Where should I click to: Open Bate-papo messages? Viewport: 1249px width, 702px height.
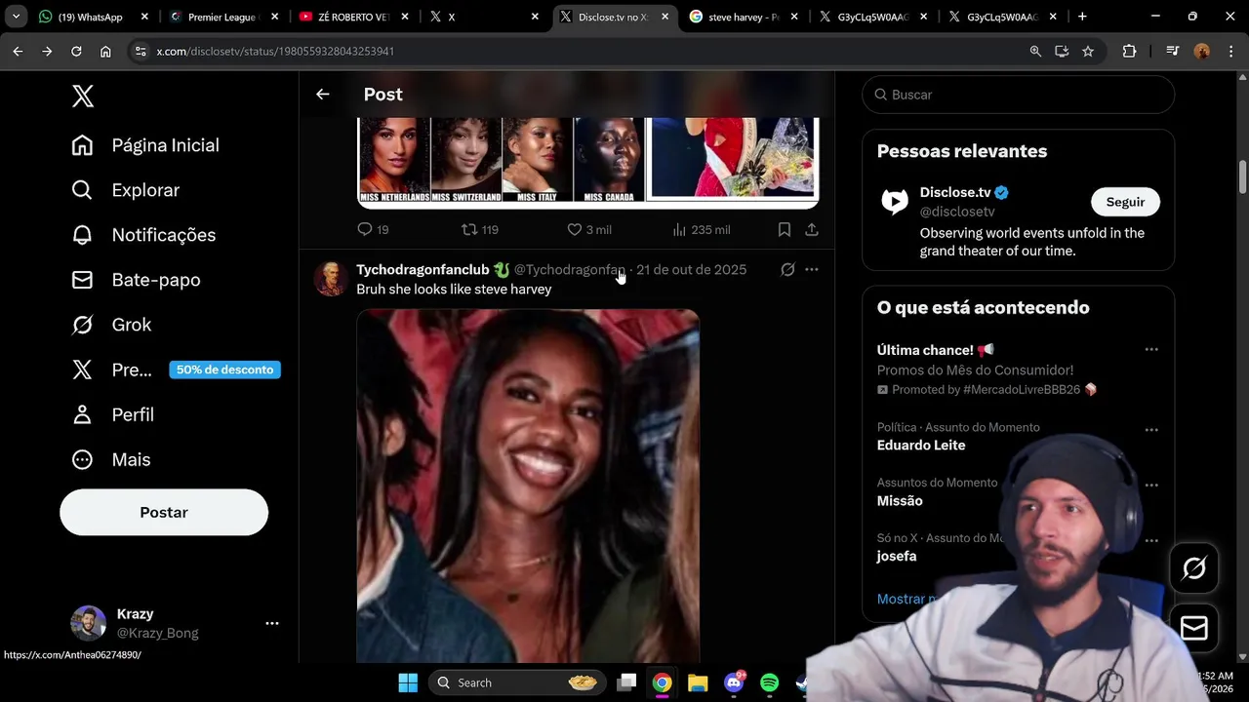point(136,280)
